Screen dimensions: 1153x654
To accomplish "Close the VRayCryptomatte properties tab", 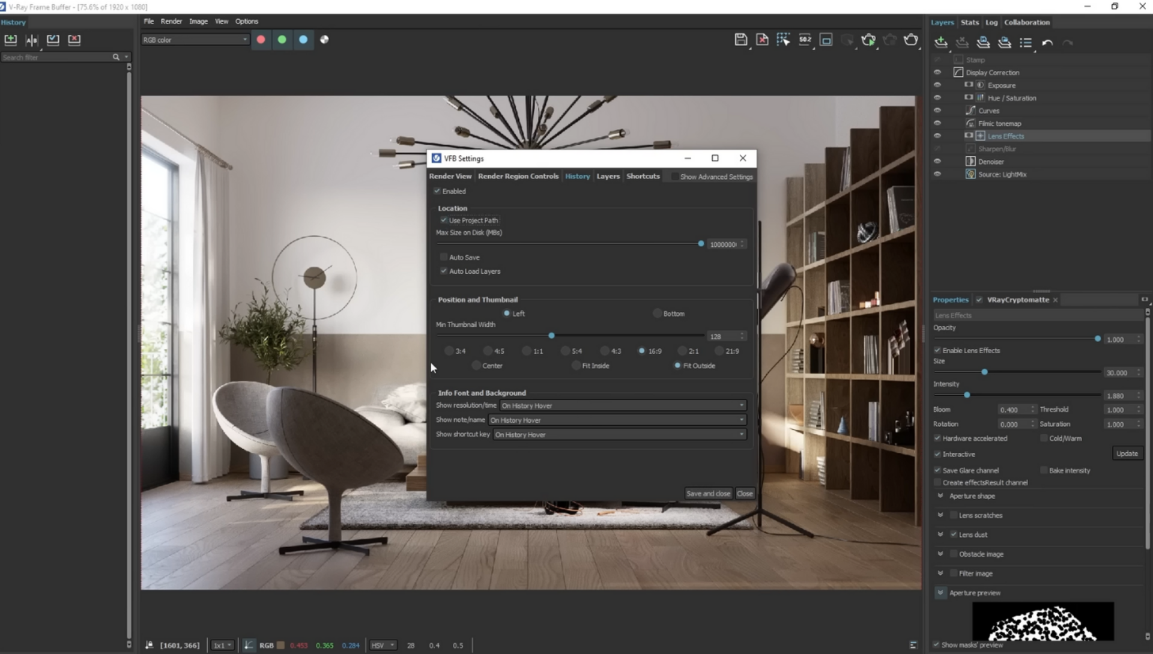I will point(1055,300).
